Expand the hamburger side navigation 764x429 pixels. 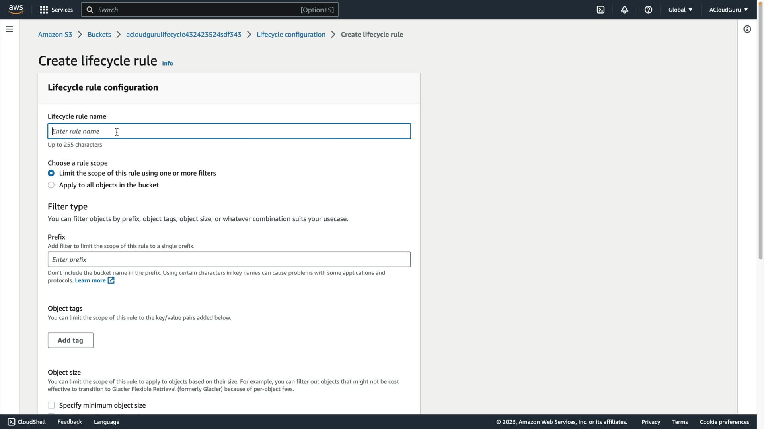pos(10,29)
